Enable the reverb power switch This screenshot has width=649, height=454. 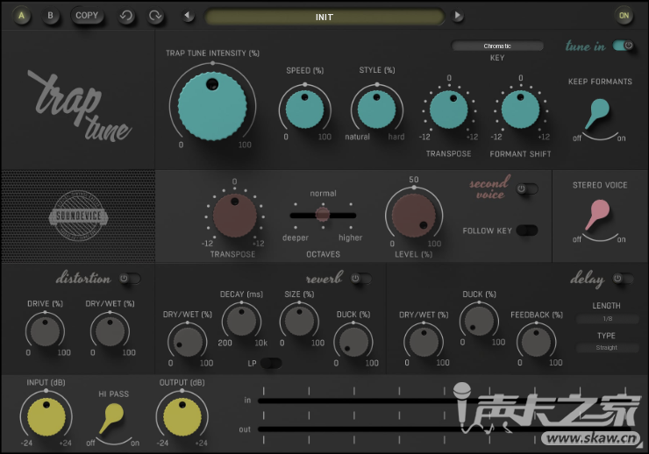point(361,279)
